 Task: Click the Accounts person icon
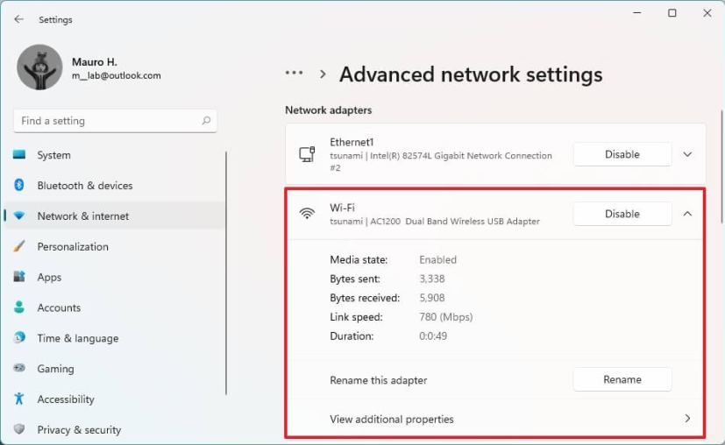coord(19,307)
